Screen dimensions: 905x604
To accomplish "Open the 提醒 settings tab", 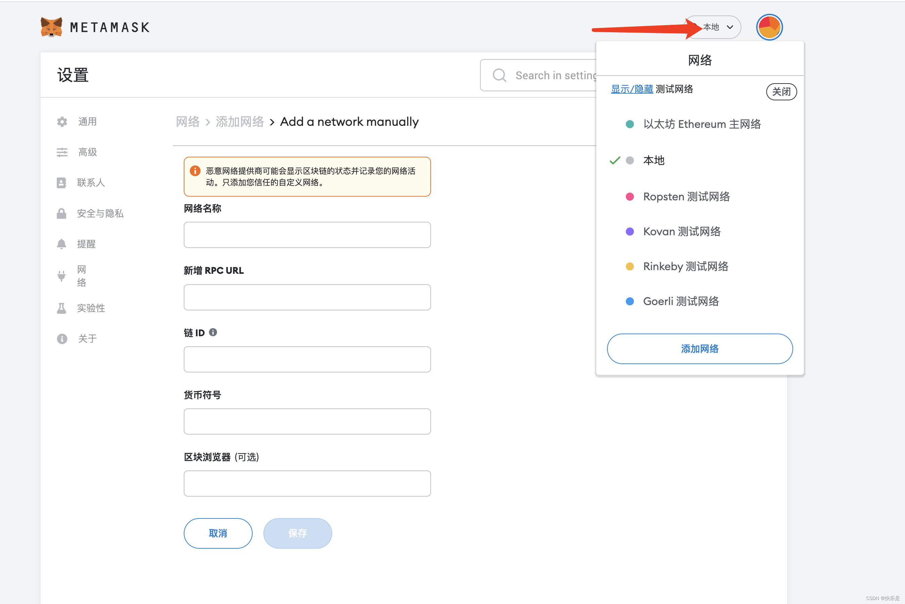I will click(86, 244).
